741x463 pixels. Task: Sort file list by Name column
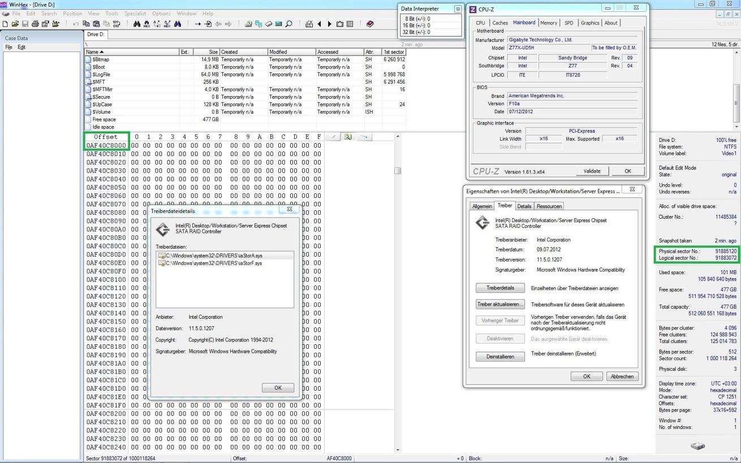tap(132, 51)
